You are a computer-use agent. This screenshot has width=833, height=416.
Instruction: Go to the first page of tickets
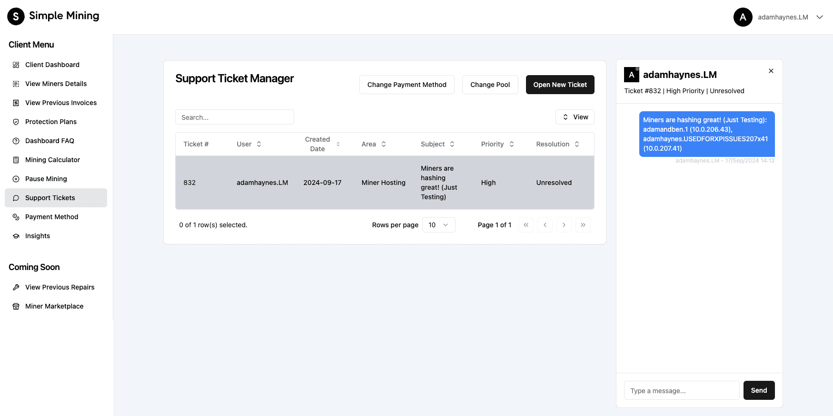click(x=526, y=225)
